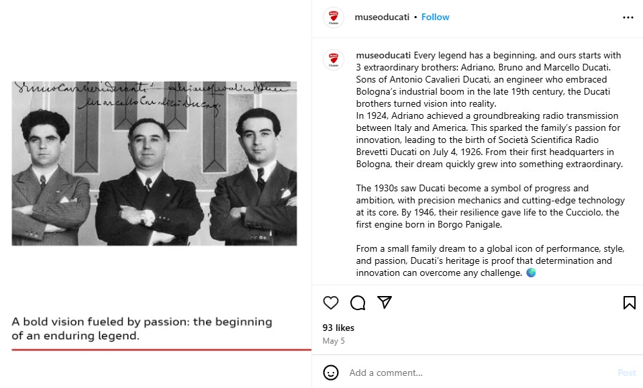
Task: Click the "A bold vision fueled by passion" tagline
Action: pos(142,329)
